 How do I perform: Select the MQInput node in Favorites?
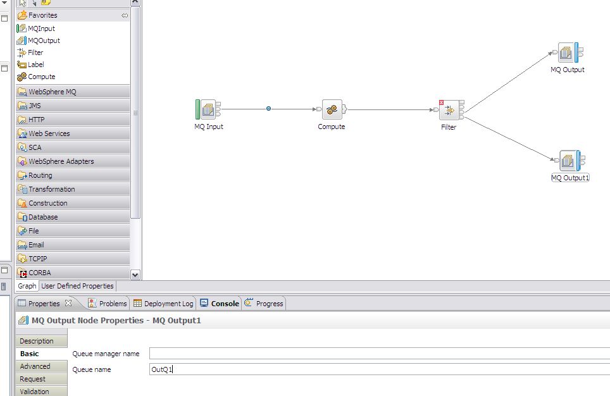click(36, 28)
